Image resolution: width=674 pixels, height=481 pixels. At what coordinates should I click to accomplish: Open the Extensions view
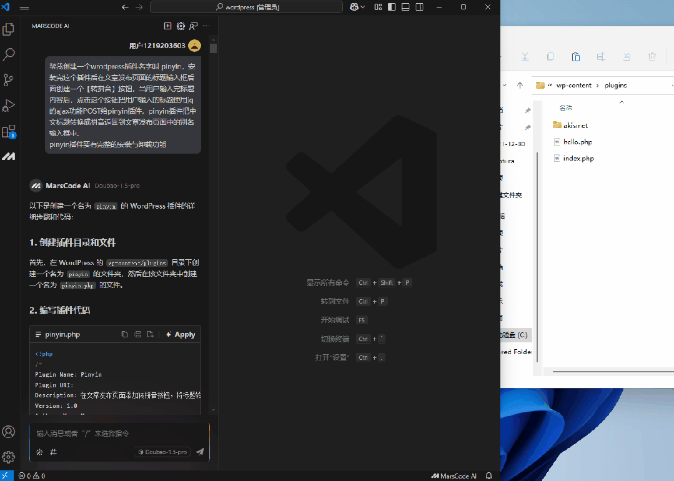point(9,131)
